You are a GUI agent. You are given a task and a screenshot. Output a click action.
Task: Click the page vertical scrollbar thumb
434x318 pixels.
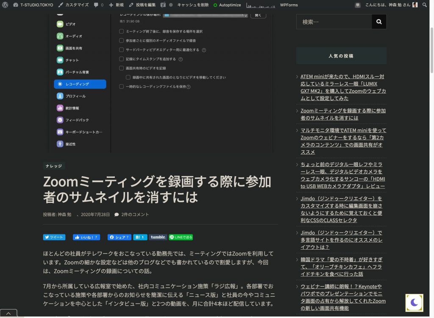pyautogui.click(x=432, y=51)
